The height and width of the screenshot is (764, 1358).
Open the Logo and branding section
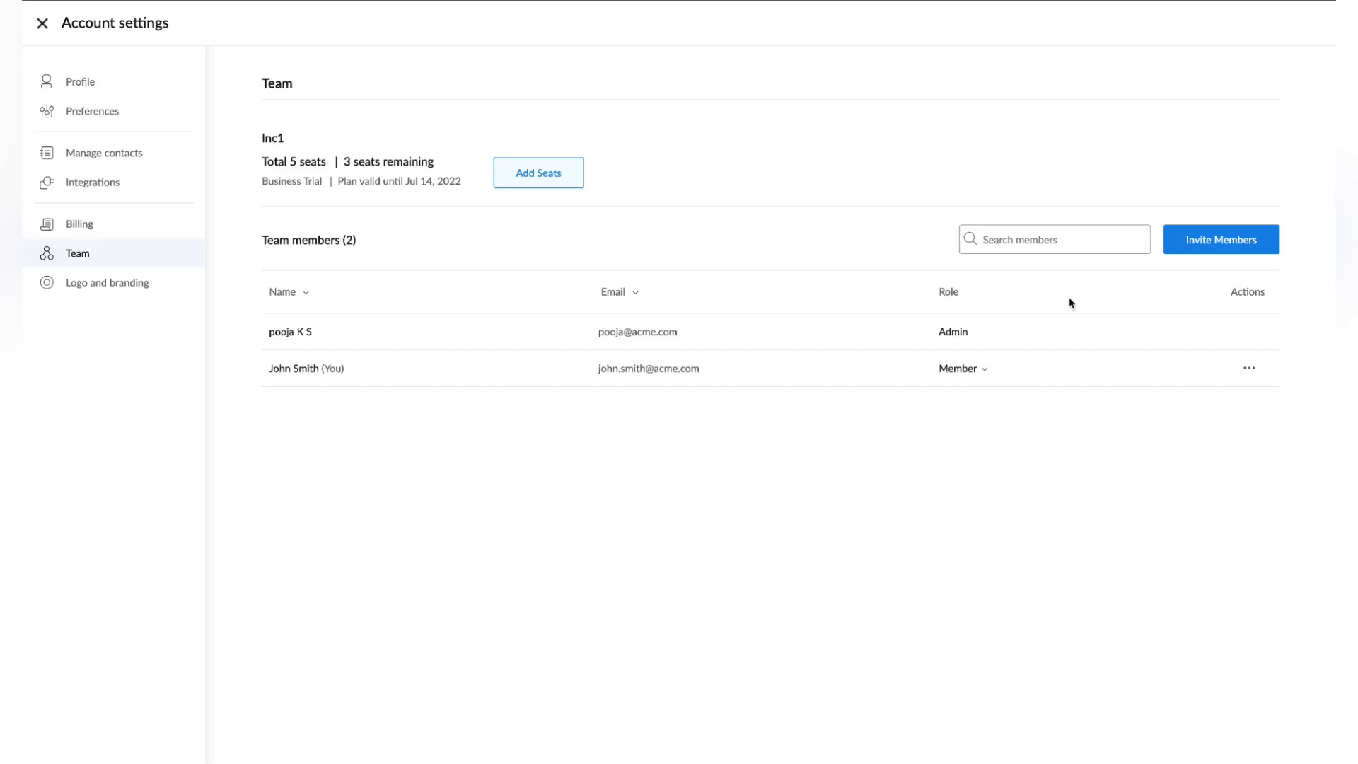tap(107, 282)
